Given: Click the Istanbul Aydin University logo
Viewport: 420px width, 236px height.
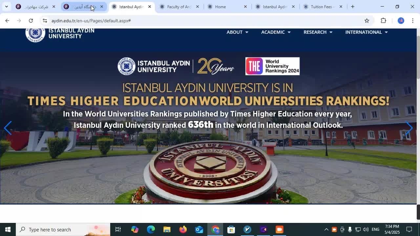Looking at the screenshot, I should click(x=60, y=34).
